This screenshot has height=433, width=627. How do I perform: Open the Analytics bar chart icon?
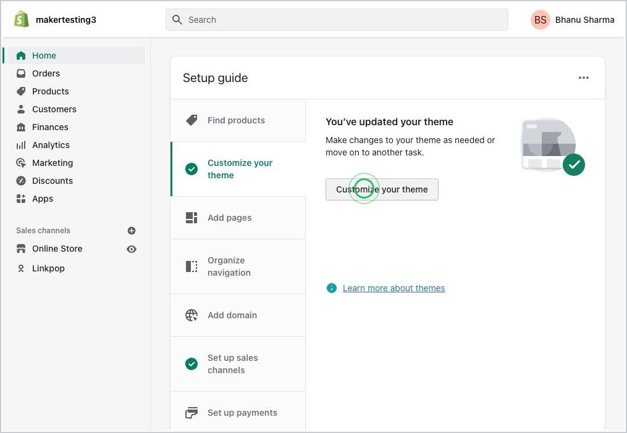tap(21, 145)
